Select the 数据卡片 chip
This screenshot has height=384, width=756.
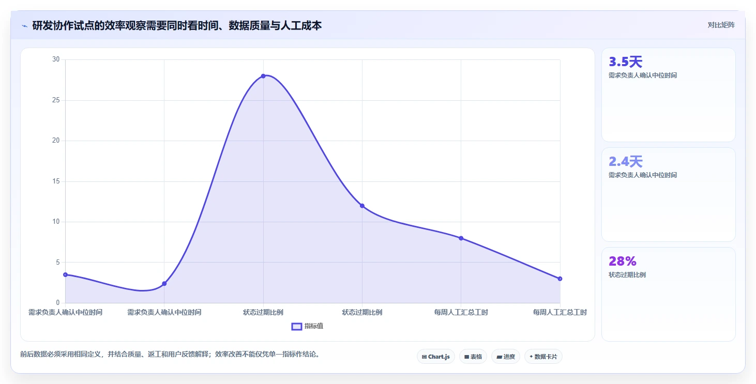tap(543, 357)
